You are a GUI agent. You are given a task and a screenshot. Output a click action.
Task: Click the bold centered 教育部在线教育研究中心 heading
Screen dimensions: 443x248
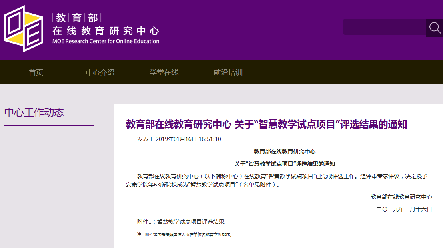pos(285,151)
